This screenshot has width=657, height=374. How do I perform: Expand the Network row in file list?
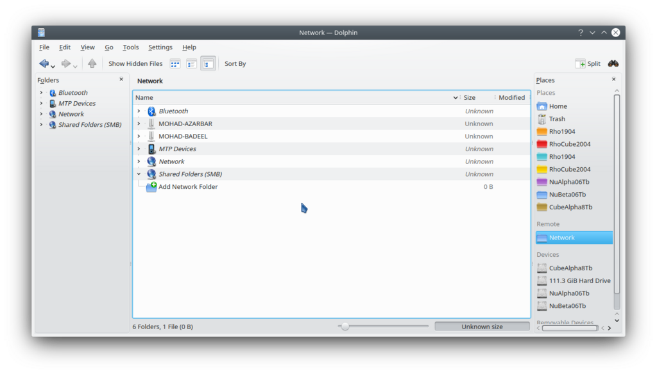(x=139, y=161)
